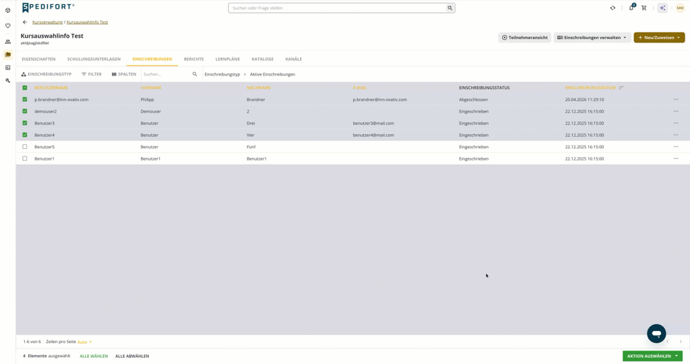The image size is (690, 364).
Task: Open the cube icon in left sidebar
Action: coord(7,10)
